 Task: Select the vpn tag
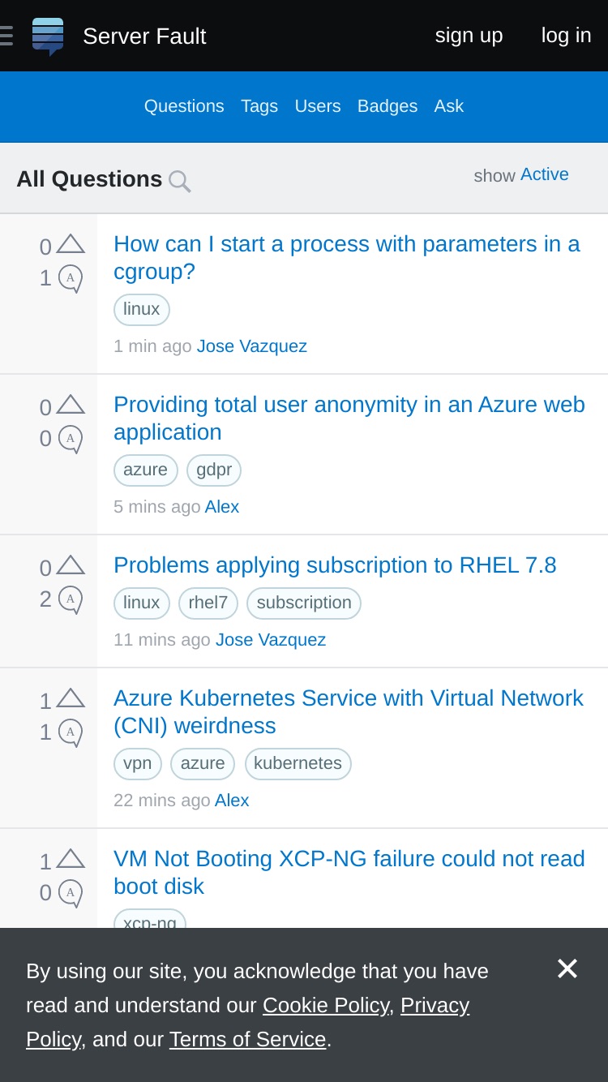click(138, 764)
